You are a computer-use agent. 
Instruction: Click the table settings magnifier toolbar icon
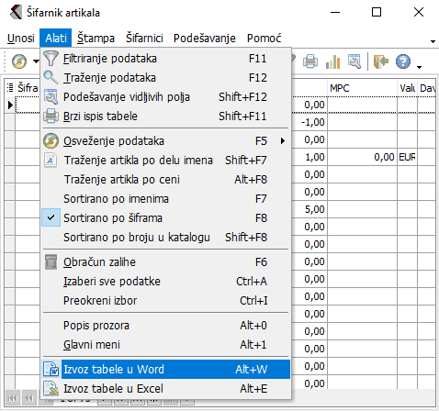click(x=355, y=61)
